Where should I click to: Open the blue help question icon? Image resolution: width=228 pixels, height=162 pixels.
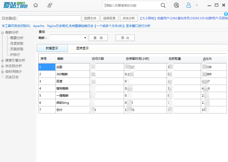[226, 14]
